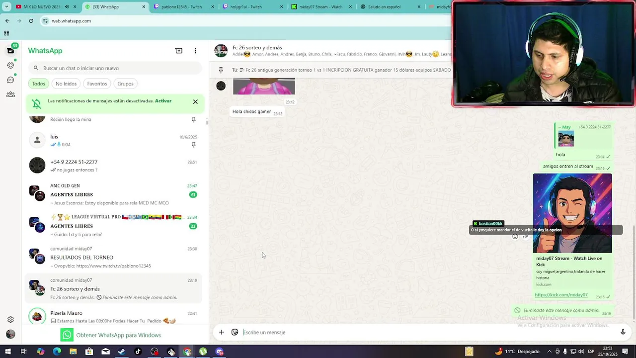Image resolution: width=636 pixels, height=358 pixels.
Task: Click the group avatar in chat header
Action: tap(221, 51)
